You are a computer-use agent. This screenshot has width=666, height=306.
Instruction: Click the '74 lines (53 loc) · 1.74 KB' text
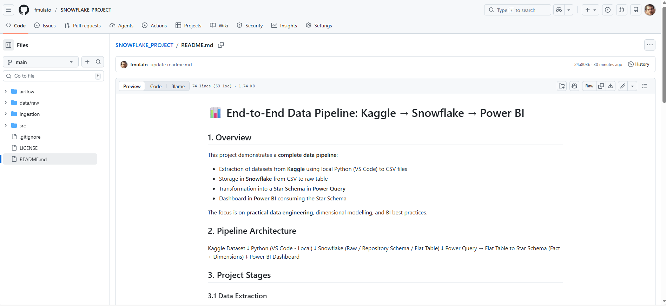pyautogui.click(x=224, y=86)
